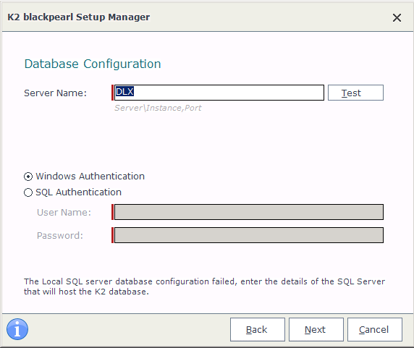Click the highlighted DLX server name text

pyautogui.click(x=124, y=92)
